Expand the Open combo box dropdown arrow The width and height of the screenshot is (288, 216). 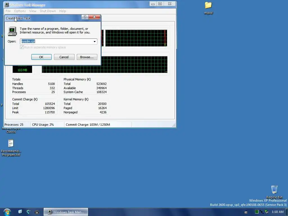coord(94,42)
